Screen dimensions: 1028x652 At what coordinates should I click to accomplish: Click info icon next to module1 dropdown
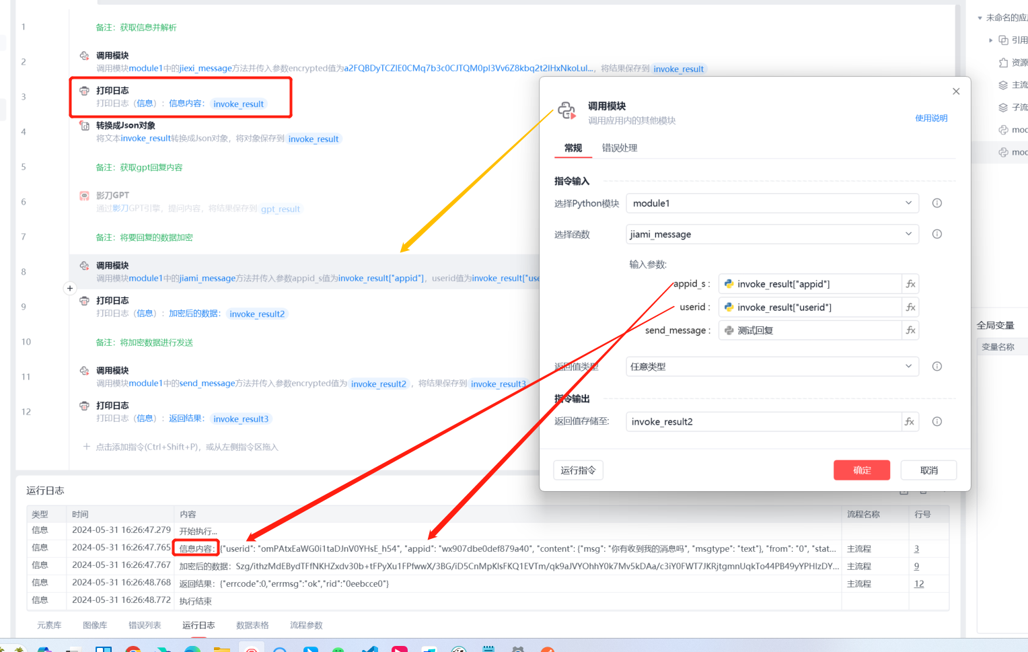(937, 203)
